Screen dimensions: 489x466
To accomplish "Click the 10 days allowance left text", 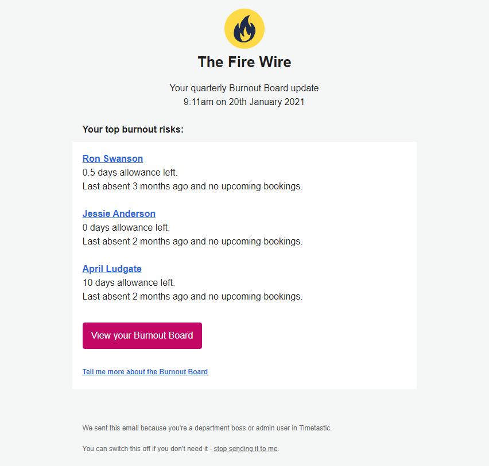I will tap(129, 283).
